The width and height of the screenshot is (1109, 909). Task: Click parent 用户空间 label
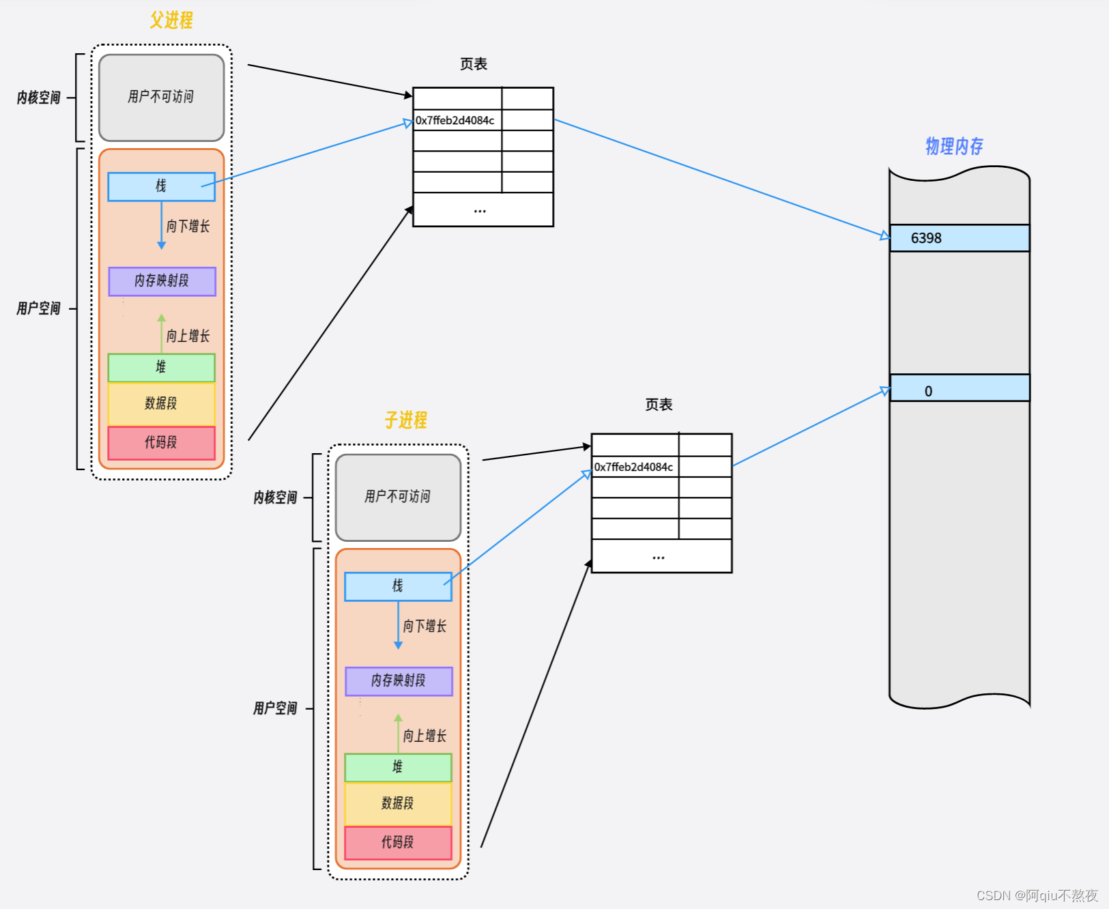tap(39, 308)
